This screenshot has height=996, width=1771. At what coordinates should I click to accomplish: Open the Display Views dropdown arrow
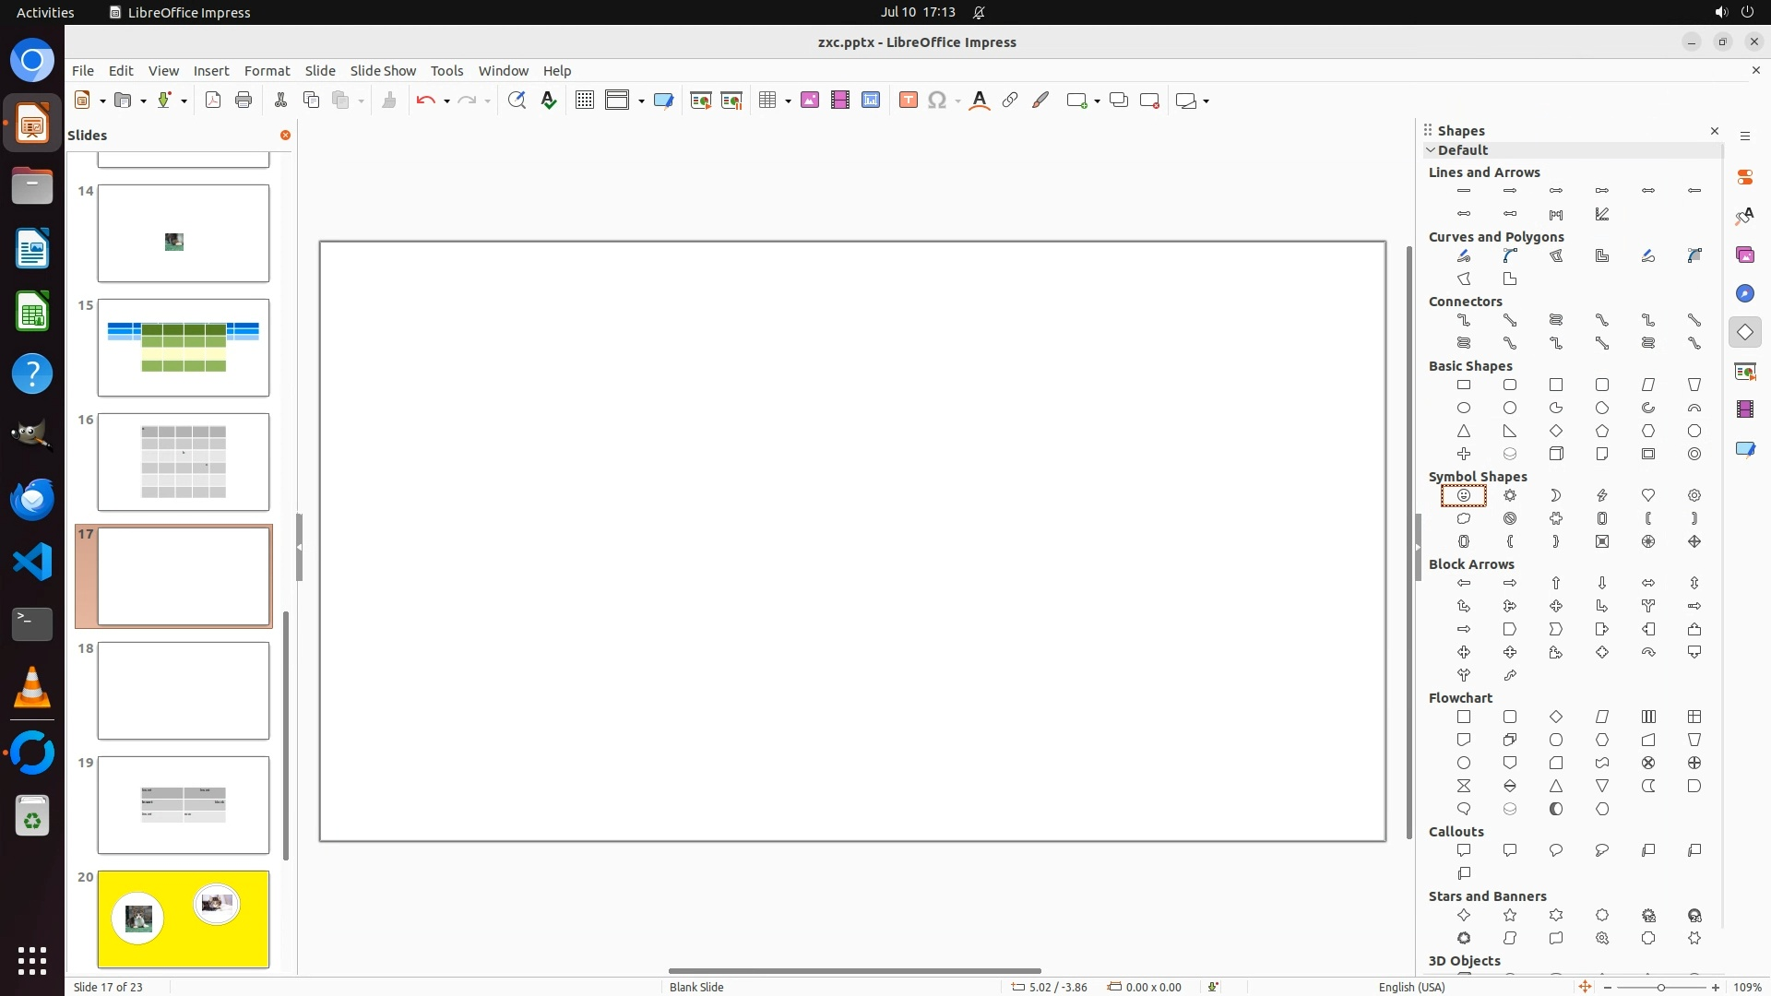pos(641,101)
